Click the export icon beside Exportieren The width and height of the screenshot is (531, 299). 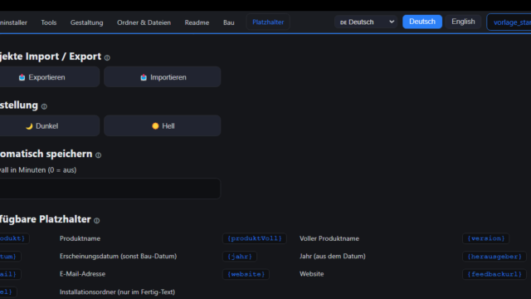[x=22, y=77]
